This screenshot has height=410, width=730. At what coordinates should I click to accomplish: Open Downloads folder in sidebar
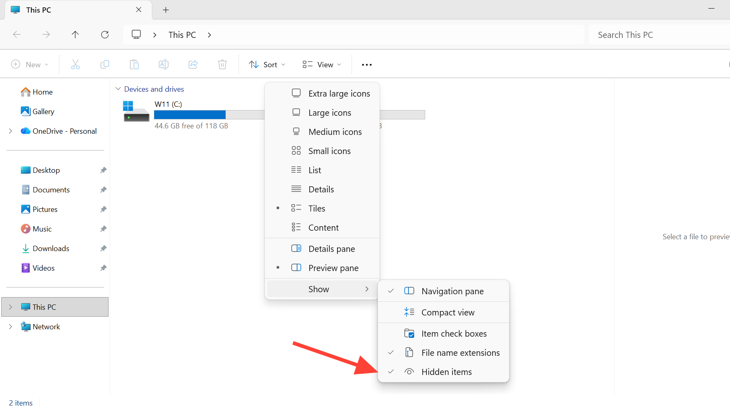pyautogui.click(x=51, y=248)
